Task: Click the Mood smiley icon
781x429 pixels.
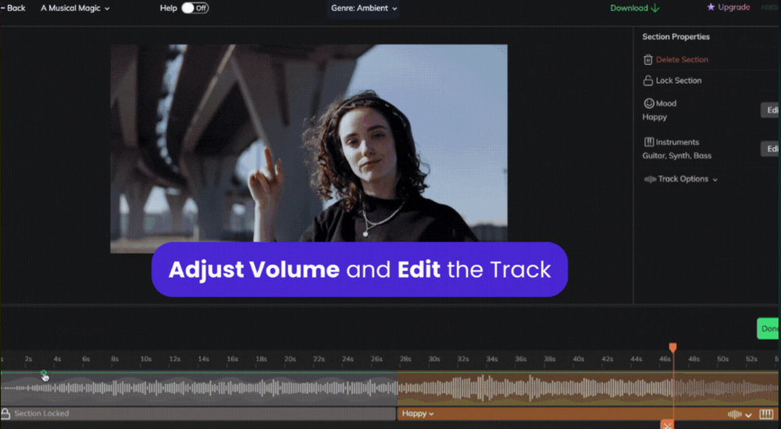Action: 648,103
